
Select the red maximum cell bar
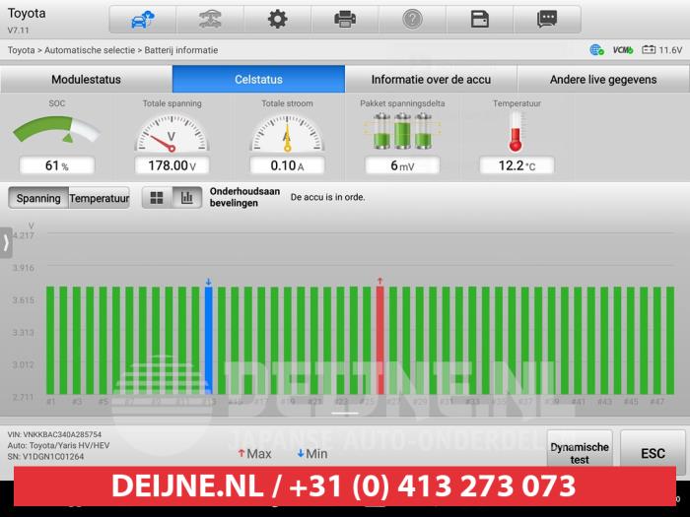tap(379, 340)
